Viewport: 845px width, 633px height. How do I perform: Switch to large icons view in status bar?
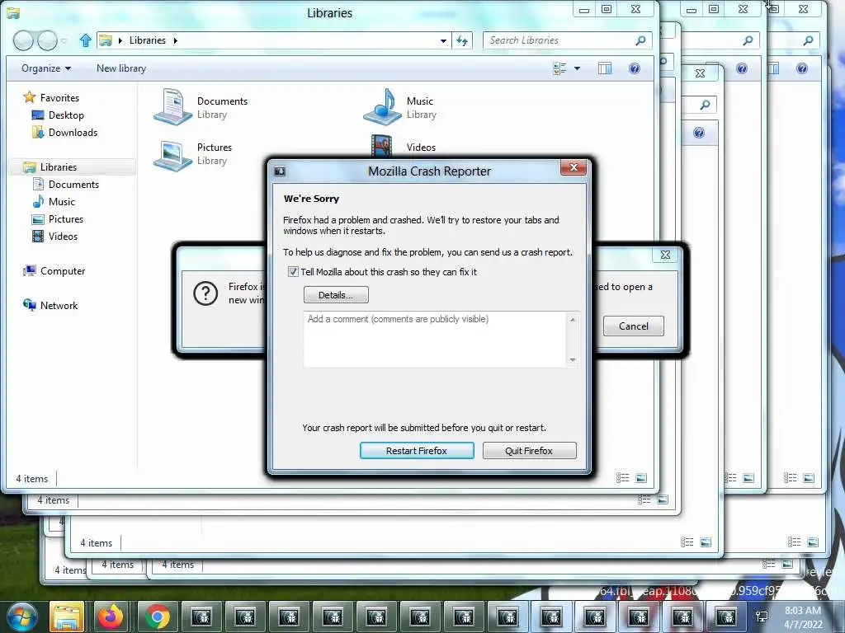(641, 477)
